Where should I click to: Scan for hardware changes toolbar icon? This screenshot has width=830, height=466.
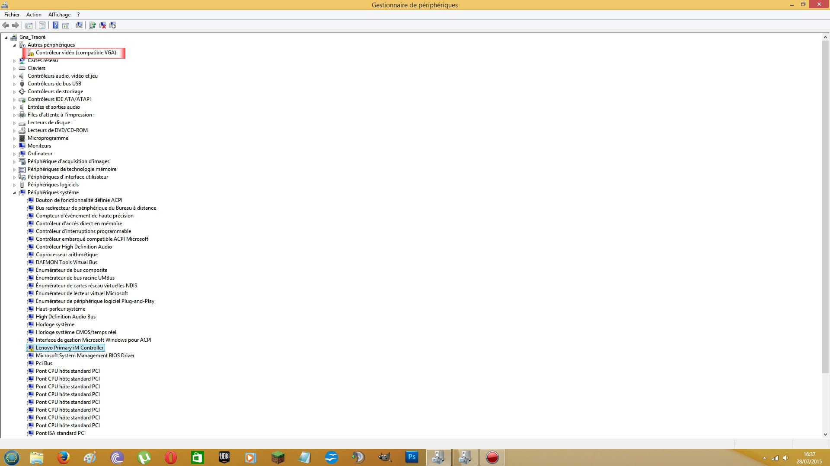79,25
